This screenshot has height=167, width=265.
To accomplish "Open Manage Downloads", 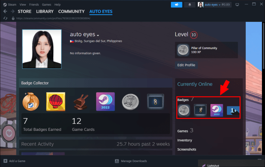I will coord(131,161).
